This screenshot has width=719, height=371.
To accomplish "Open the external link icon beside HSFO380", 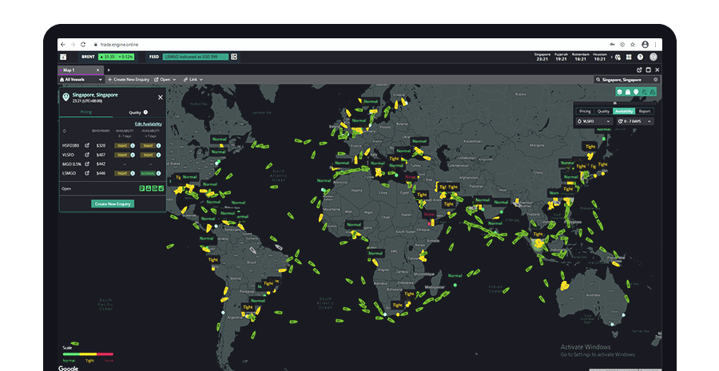I will coord(86,145).
